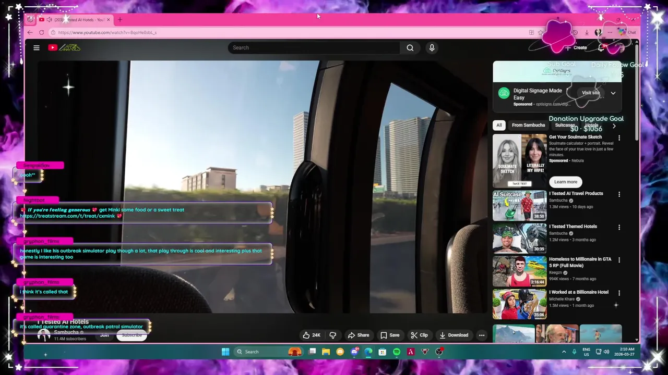Click the YouTube search magnifier button

[410, 47]
